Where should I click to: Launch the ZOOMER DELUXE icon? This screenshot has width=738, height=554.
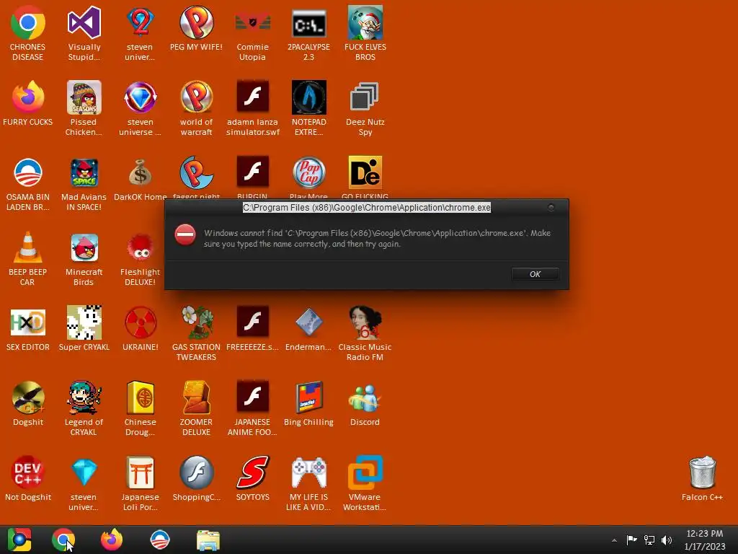tap(196, 408)
